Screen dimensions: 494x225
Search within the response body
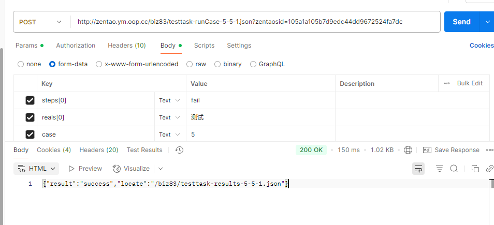click(454, 169)
